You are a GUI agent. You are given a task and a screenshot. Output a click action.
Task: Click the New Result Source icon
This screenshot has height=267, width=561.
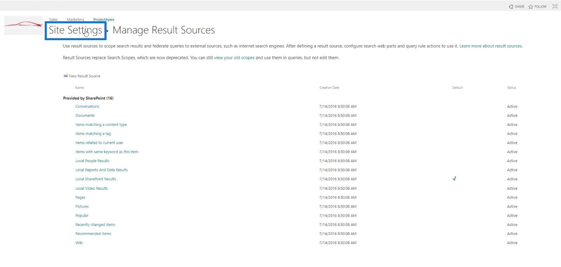coord(66,76)
